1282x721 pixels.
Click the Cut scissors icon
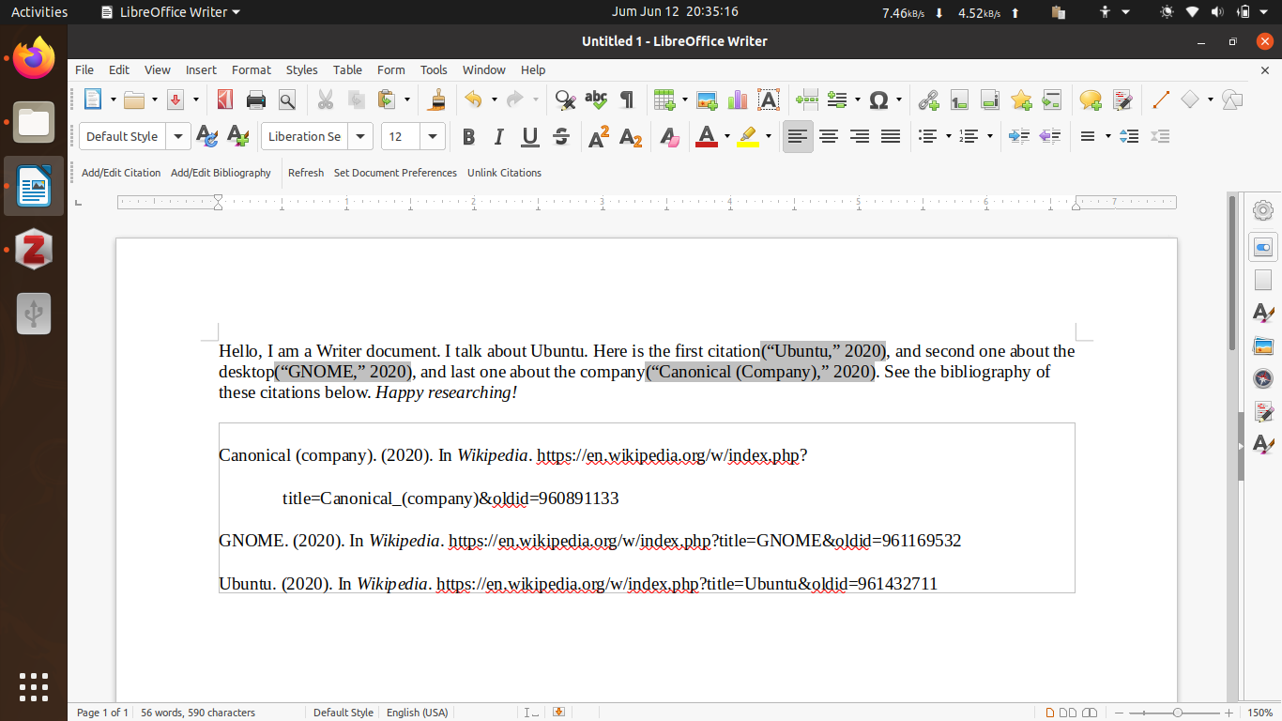[x=326, y=100]
